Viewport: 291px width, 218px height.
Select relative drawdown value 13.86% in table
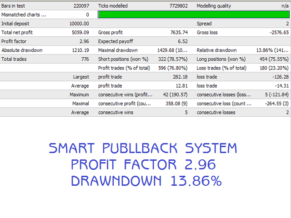(x=265, y=50)
